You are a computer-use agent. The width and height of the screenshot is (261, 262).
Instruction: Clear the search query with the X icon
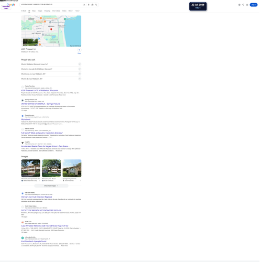[x=84, y=5]
